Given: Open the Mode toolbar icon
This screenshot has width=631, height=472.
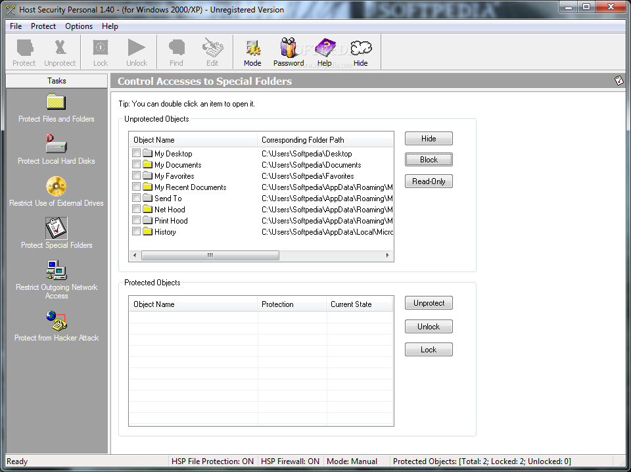Looking at the screenshot, I should (x=252, y=53).
